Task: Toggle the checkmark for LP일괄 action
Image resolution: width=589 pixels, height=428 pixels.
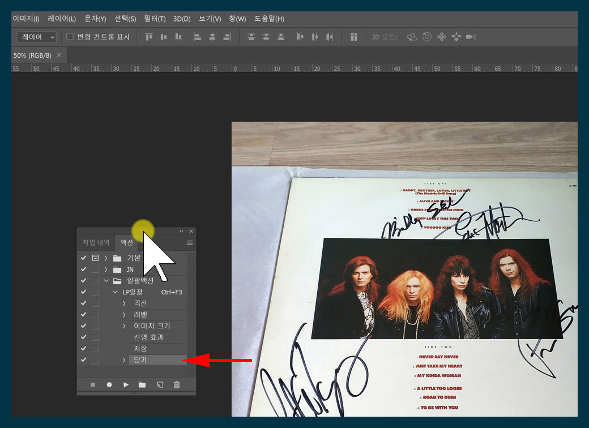Action: (83, 292)
